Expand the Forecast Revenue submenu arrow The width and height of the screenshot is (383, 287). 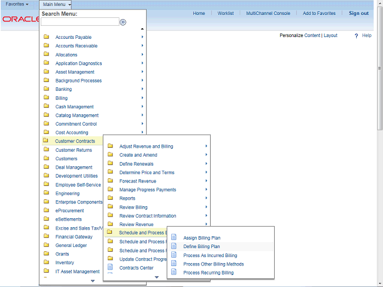[206, 181]
